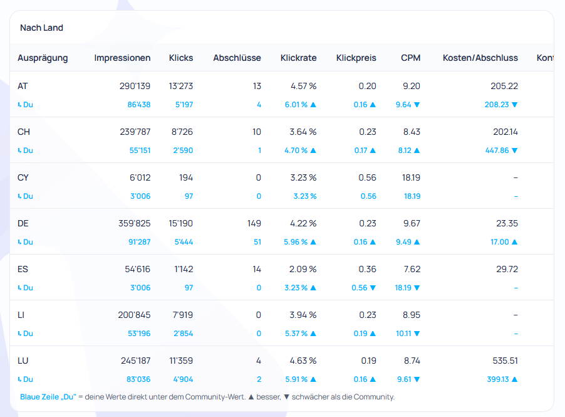This screenshot has width=565, height=417.
Task: Select the CY country row label
Action: pos(23,178)
